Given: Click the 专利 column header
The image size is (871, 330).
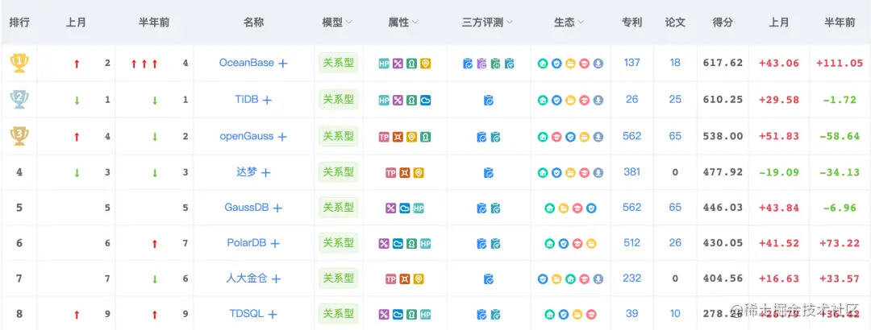Looking at the screenshot, I should click(632, 23).
